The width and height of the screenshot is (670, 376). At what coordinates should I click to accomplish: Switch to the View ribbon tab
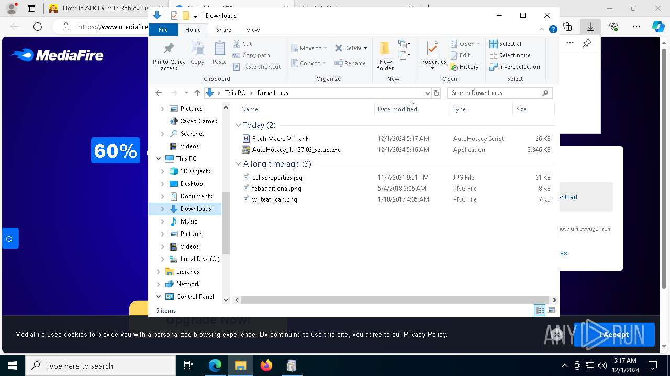click(253, 30)
